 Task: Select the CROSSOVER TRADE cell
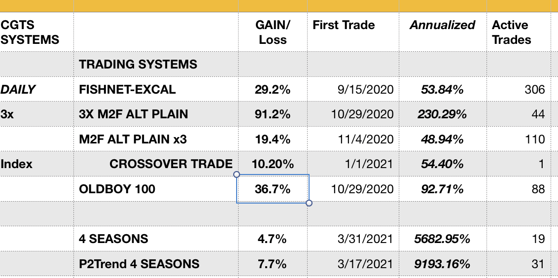click(171, 164)
